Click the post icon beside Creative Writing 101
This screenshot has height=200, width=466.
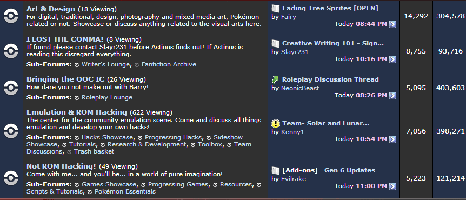[276, 43]
